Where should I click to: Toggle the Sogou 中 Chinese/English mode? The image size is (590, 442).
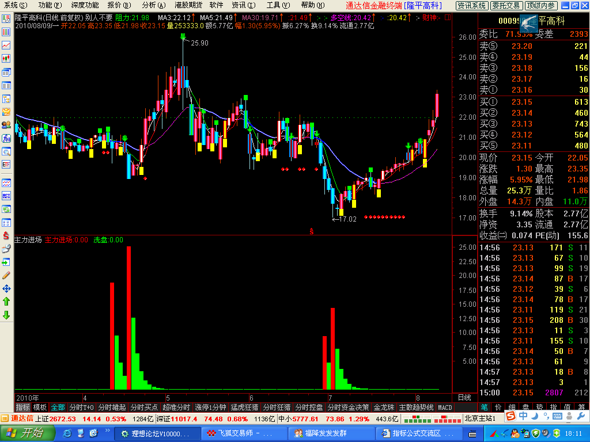[x=523, y=416]
